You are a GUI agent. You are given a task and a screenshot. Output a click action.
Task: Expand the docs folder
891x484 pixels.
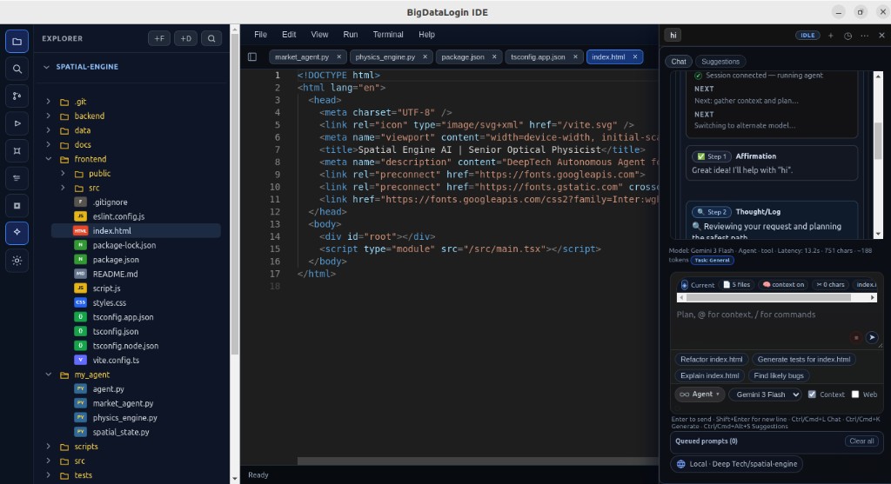point(49,145)
